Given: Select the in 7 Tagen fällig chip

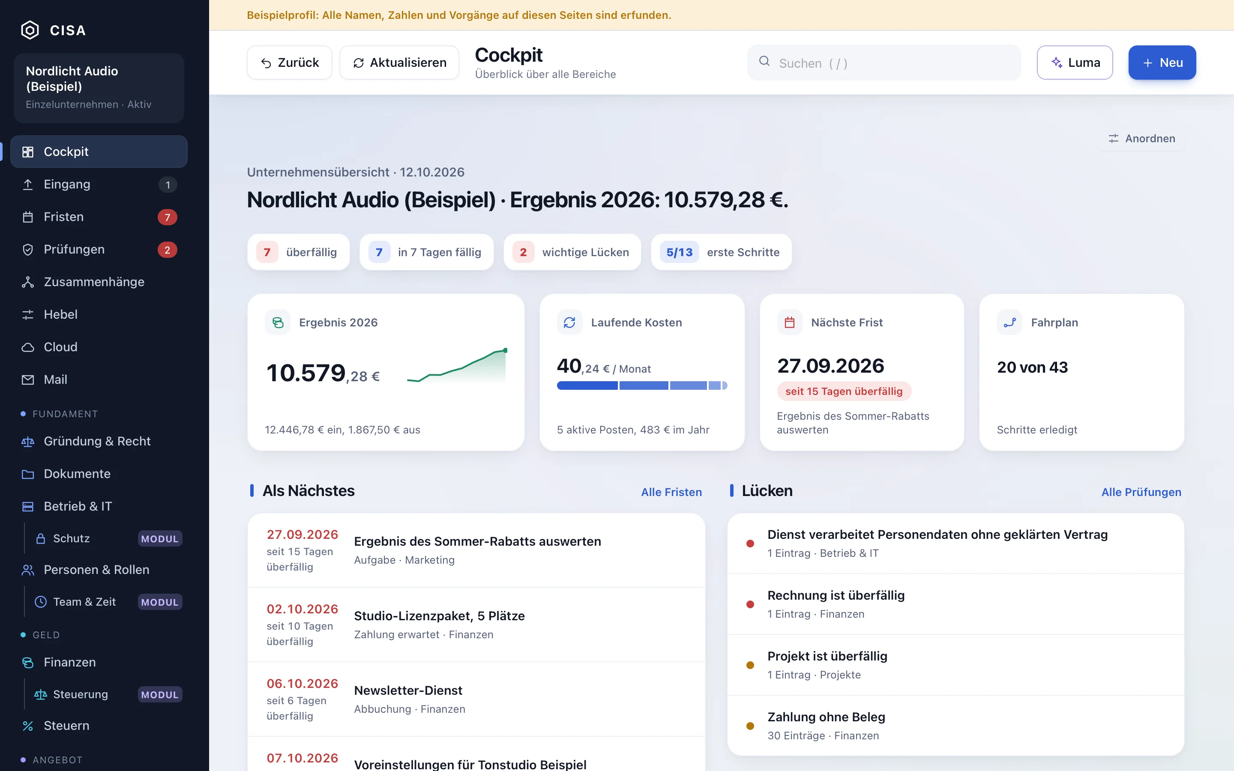Looking at the screenshot, I should [427, 252].
